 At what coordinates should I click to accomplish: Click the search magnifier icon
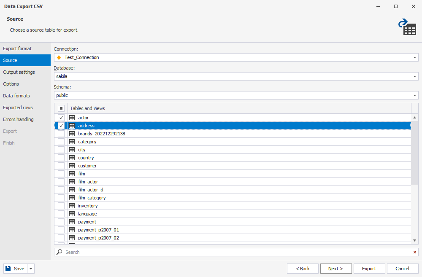[x=59, y=252]
